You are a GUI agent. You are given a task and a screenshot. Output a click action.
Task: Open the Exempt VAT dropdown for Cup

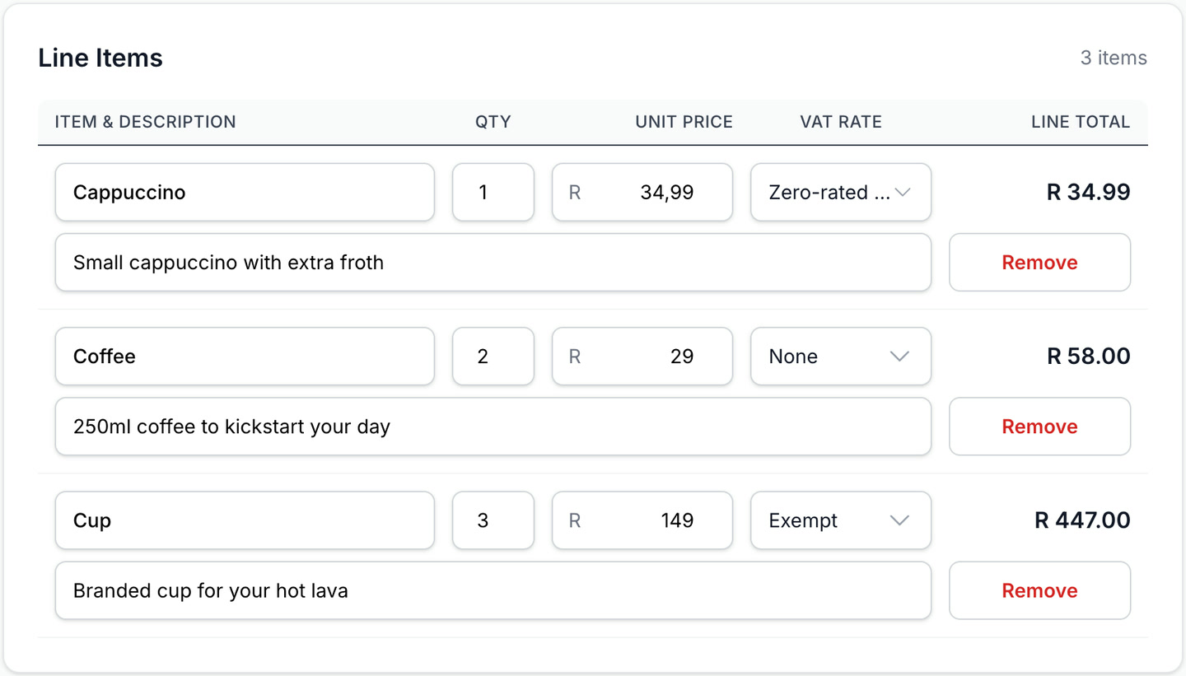[x=839, y=520]
